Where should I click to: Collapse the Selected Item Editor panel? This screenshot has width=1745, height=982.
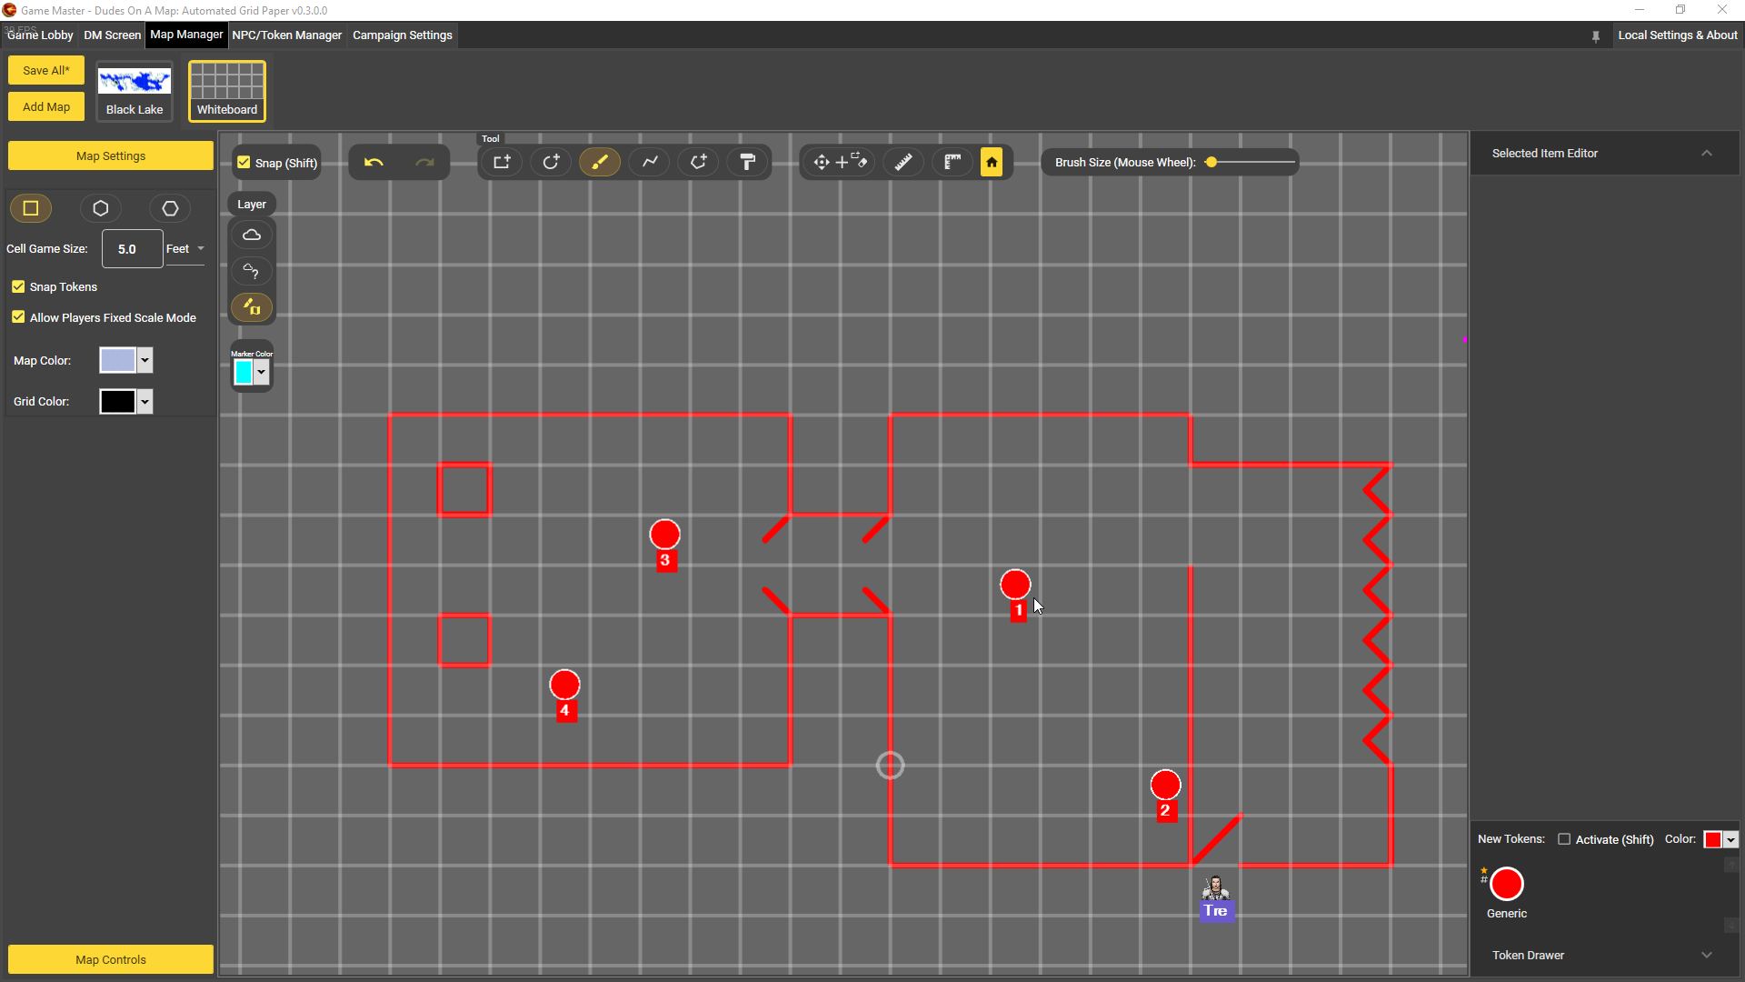(1707, 154)
